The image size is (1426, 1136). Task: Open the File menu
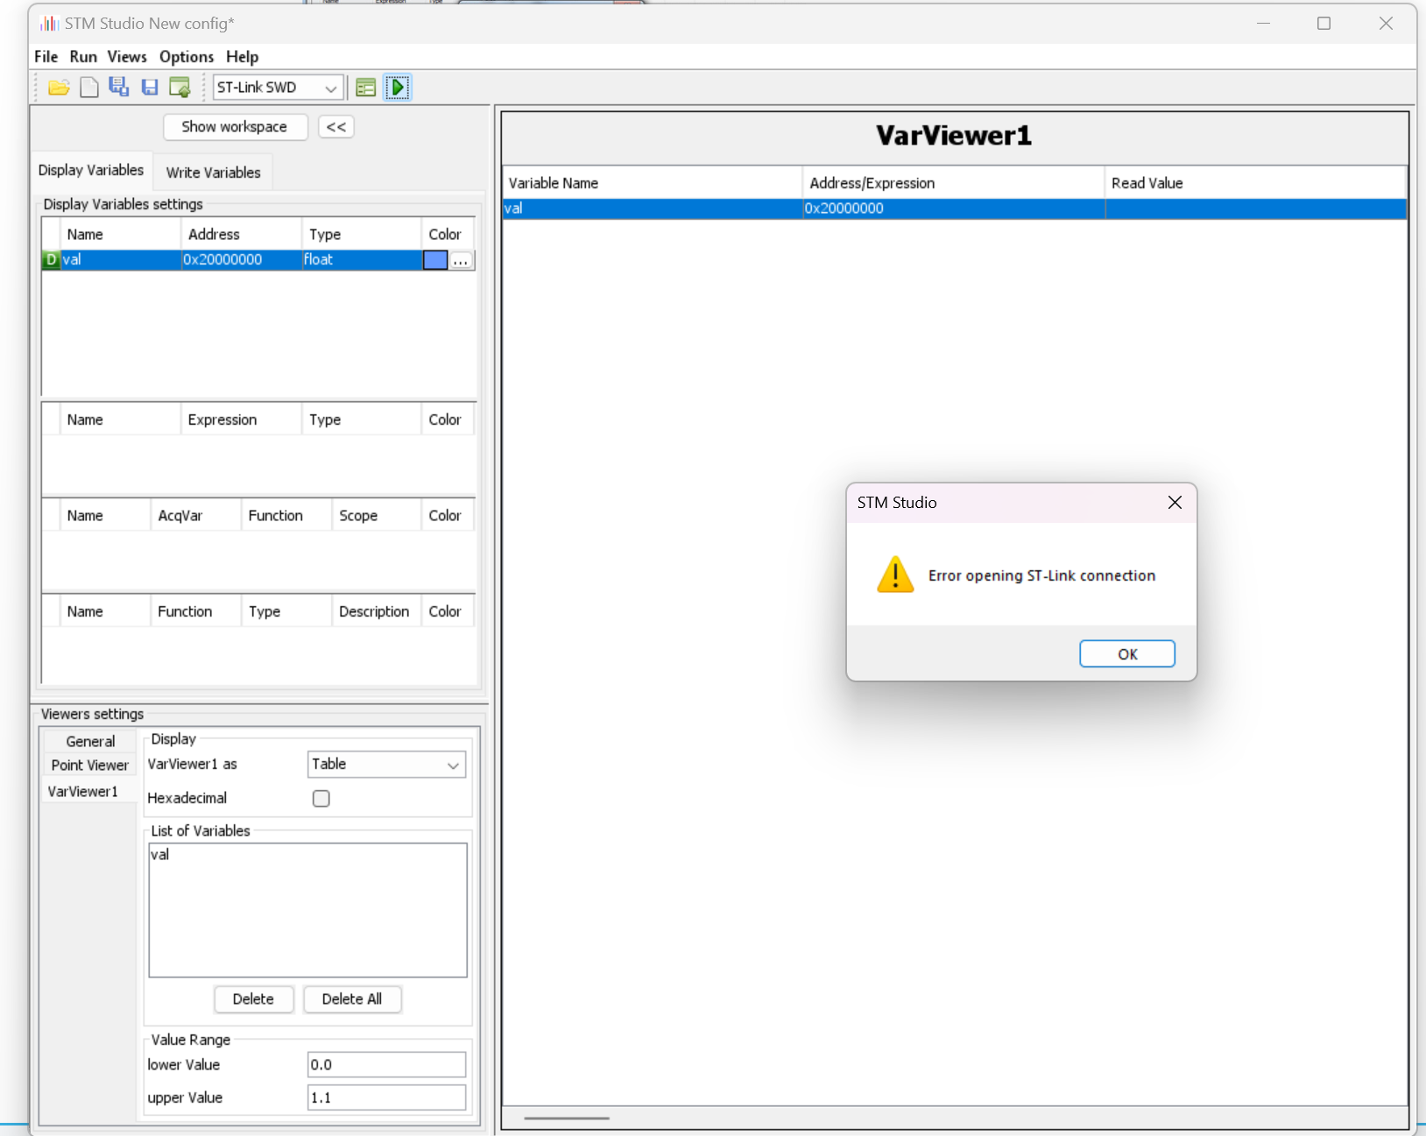point(46,56)
